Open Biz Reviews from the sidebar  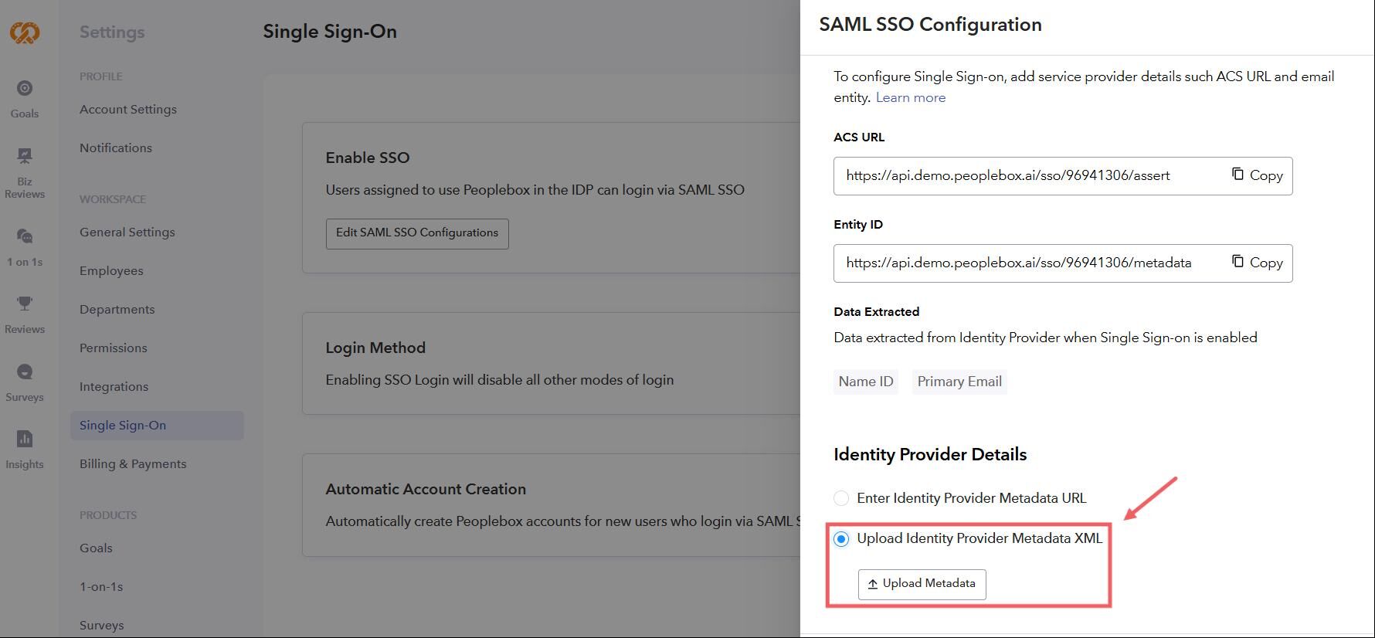click(25, 157)
